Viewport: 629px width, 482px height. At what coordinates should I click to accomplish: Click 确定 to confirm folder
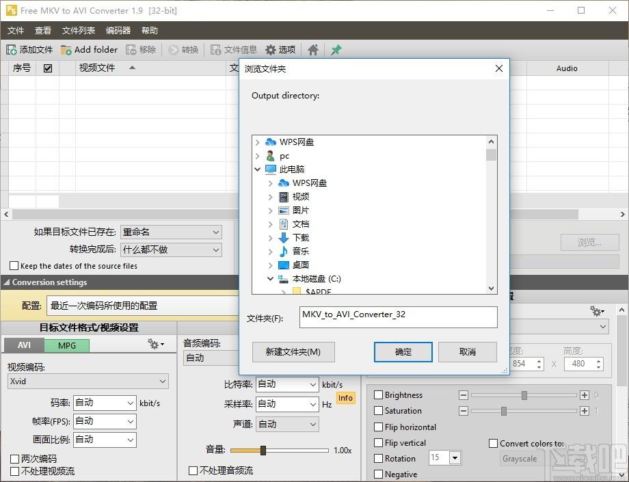tap(403, 351)
